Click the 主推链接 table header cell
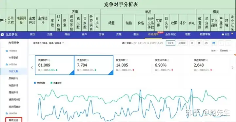This screenshot has width=236, height=122. (43, 20)
